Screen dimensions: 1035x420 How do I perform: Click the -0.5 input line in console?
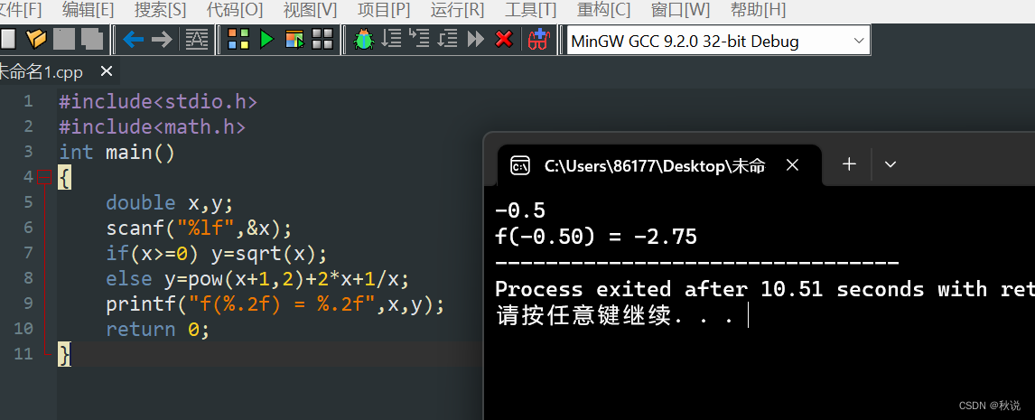click(x=520, y=210)
